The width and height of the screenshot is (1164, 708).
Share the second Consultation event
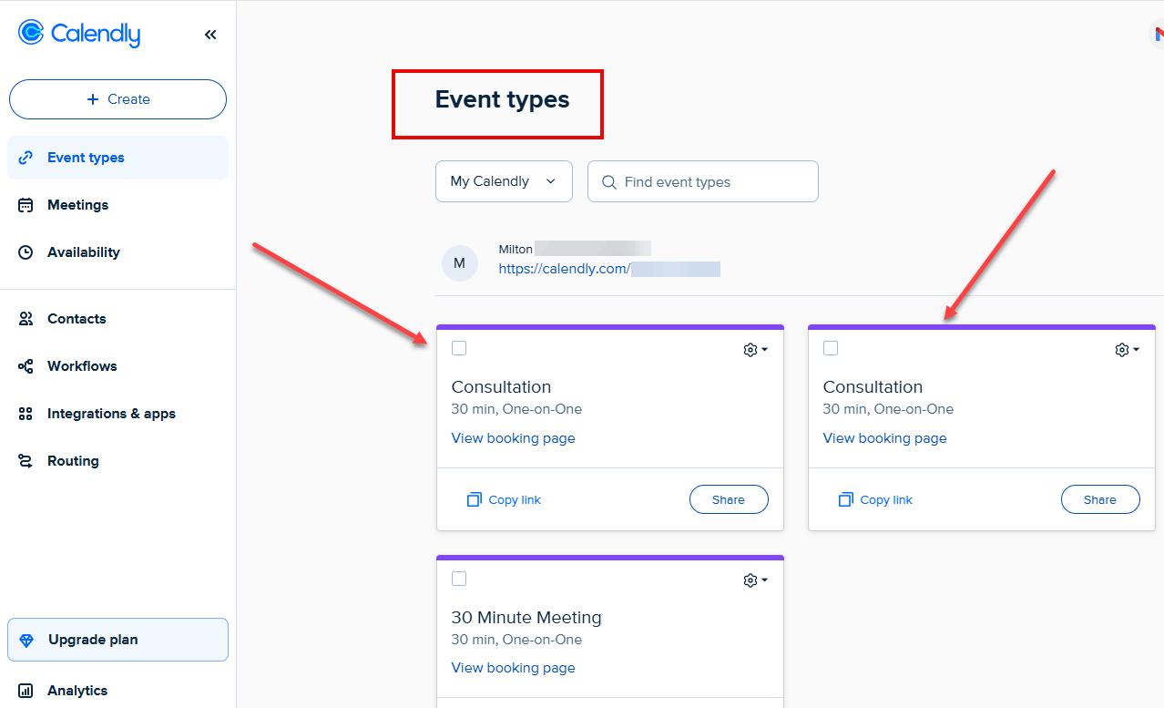tap(1100, 499)
